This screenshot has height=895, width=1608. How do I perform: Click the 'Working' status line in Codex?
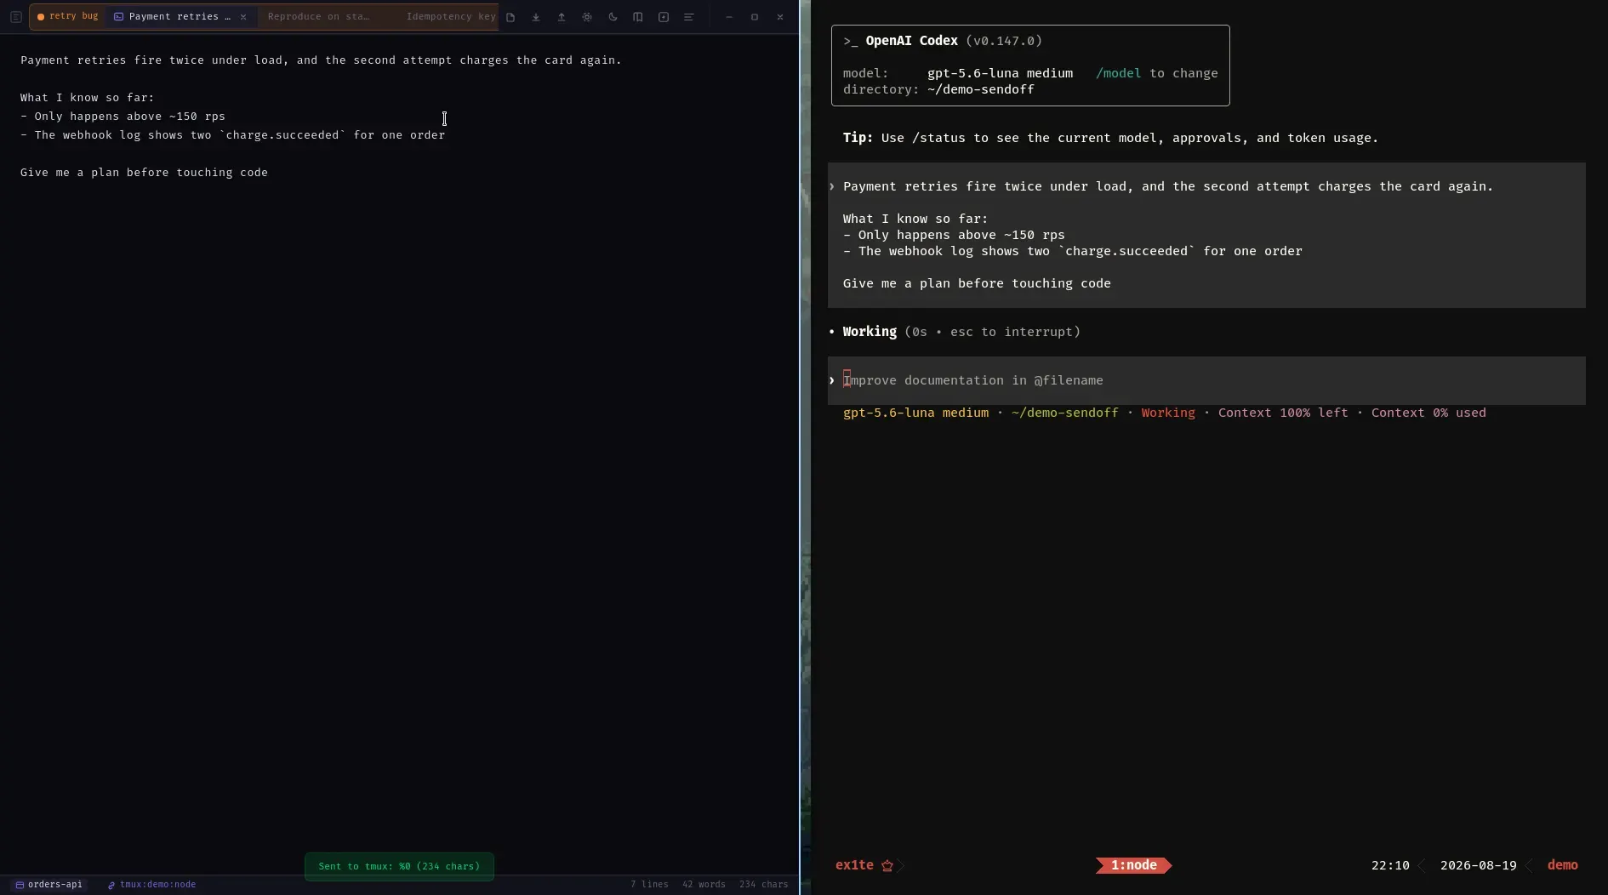click(954, 332)
